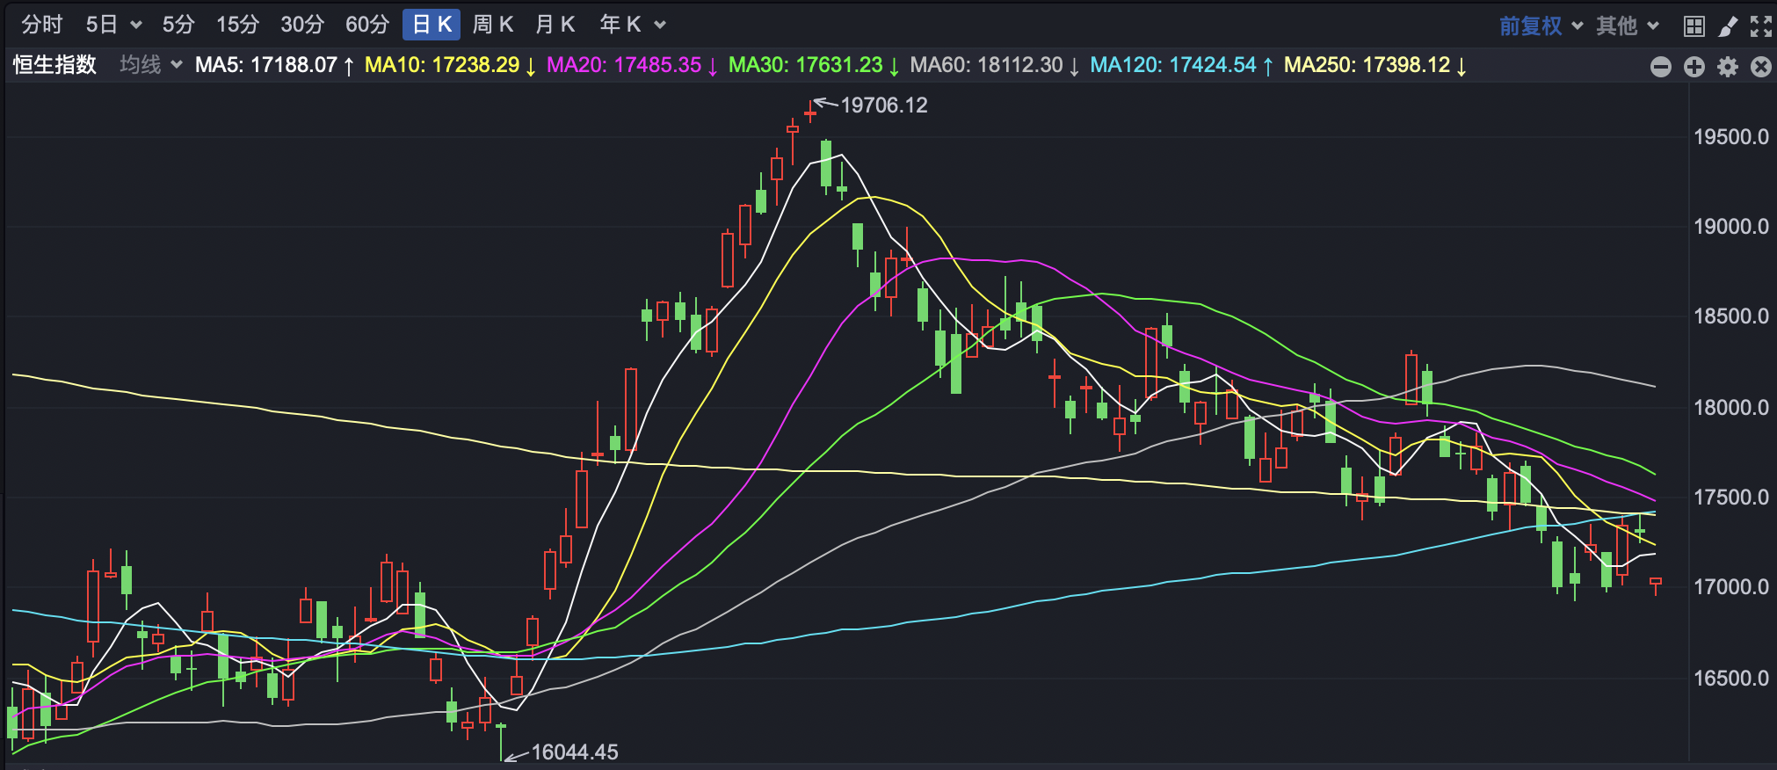The image size is (1777, 770).
Task: Click the MA5: 17188.07 value
Action: pos(274,65)
